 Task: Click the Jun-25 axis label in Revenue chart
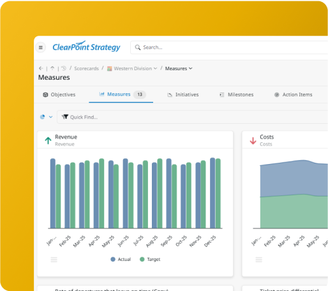point(123,241)
